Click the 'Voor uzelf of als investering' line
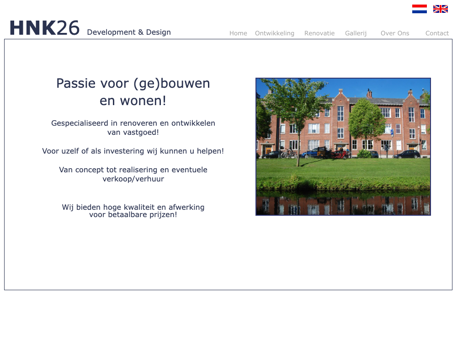468x351 pixels. pos(133,151)
